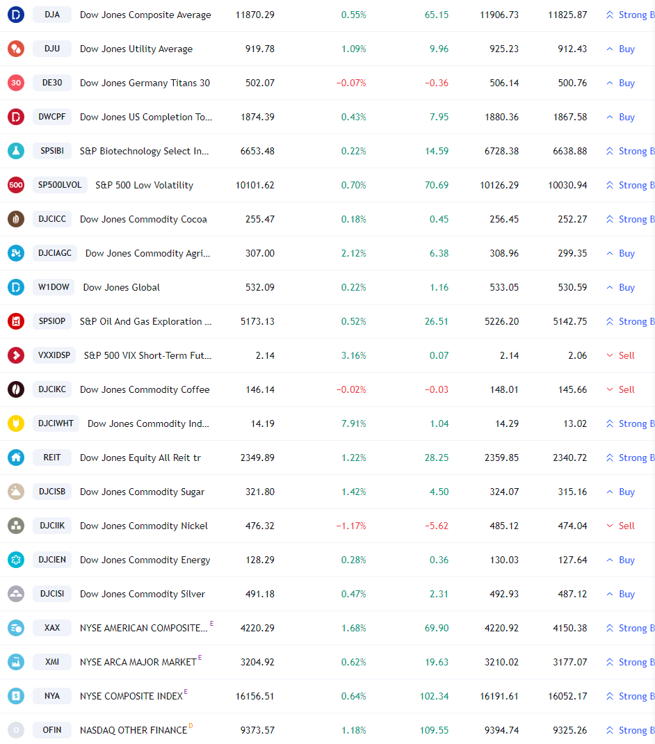
Task: Click the DJA row logo icon
Action: pos(16,15)
